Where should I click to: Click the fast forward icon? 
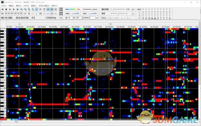click(x=17, y=9)
